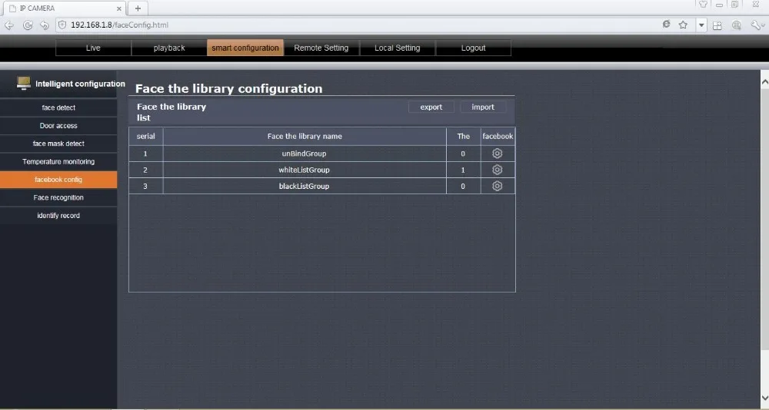This screenshot has width=769, height=410.
Task: Open settings gear for unBindGroup row
Action: point(497,154)
